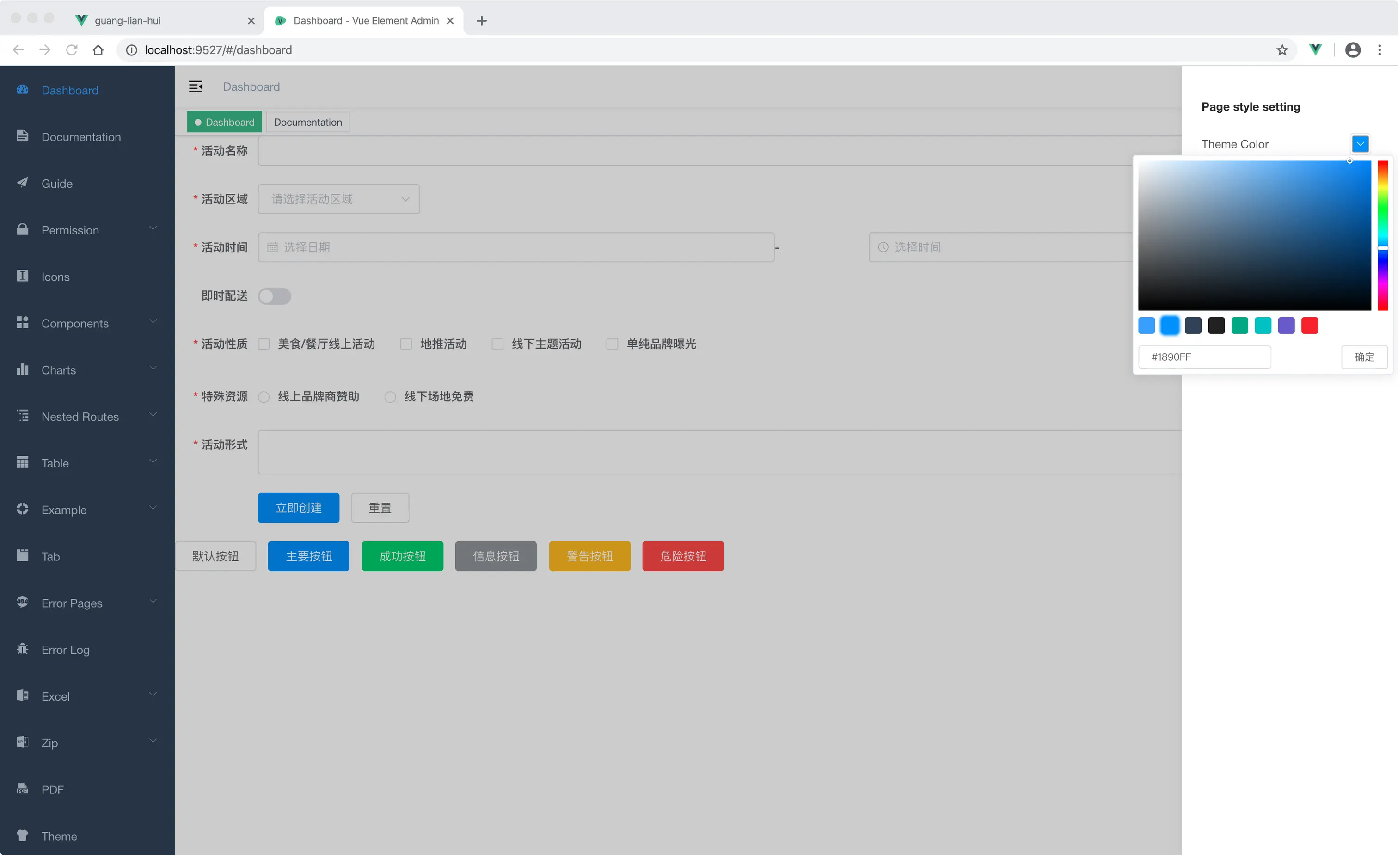Image resolution: width=1398 pixels, height=855 pixels.
Task: Edit the #1890FF hex color field
Action: [x=1205, y=357]
